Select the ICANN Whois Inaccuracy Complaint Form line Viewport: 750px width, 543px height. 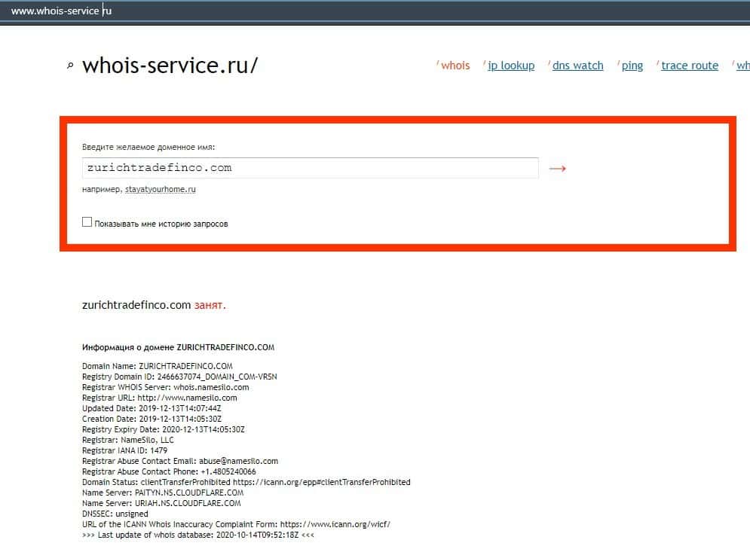(x=236, y=524)
